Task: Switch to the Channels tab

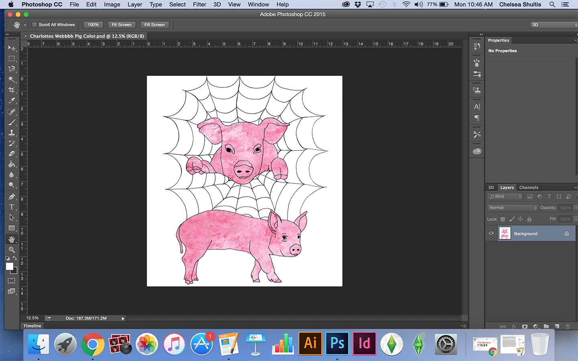Action: coord(528,187)
